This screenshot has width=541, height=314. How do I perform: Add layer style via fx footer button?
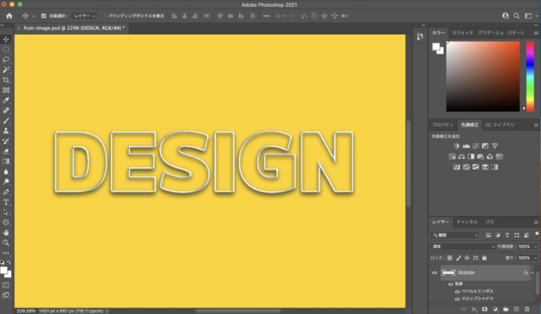(474, 310)
